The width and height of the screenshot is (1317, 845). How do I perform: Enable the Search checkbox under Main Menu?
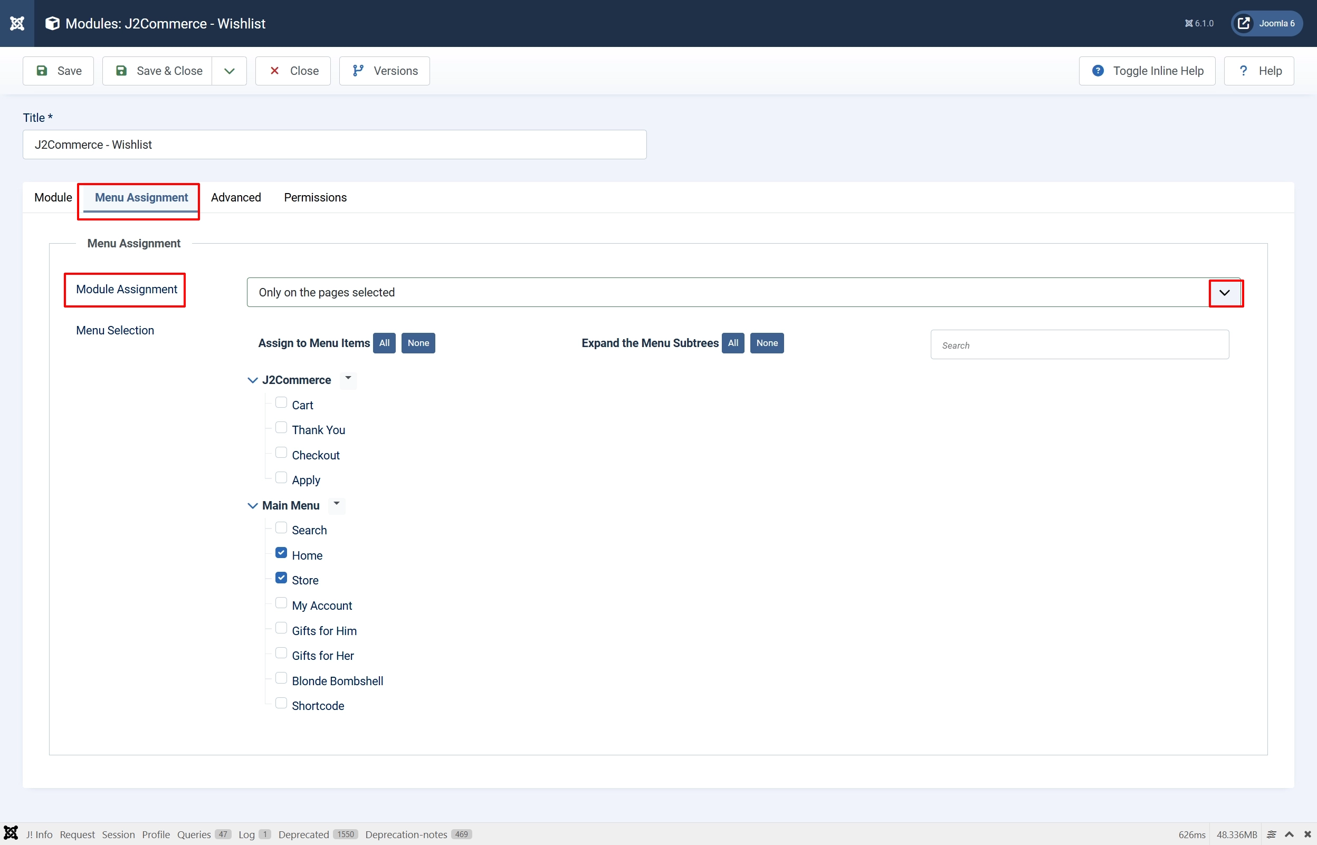coord(281,528)
